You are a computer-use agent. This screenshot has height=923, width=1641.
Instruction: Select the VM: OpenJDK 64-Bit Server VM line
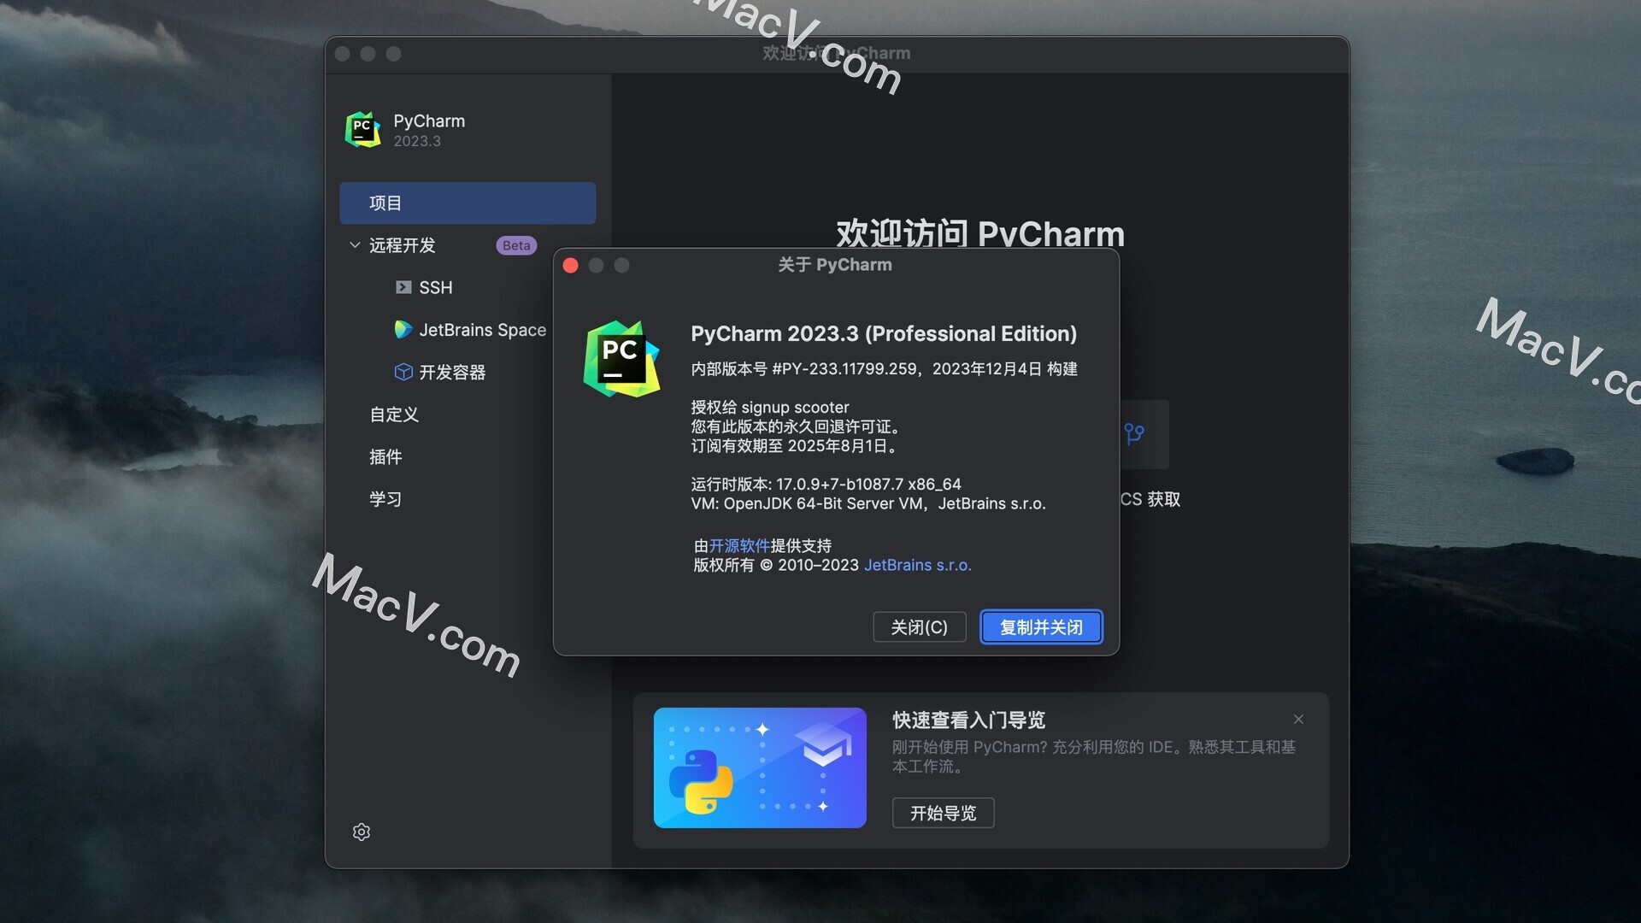868,503
